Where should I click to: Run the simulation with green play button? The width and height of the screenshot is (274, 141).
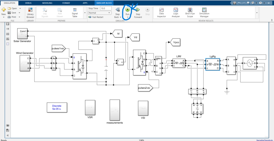pyautogui.click(x=128, y=9)
